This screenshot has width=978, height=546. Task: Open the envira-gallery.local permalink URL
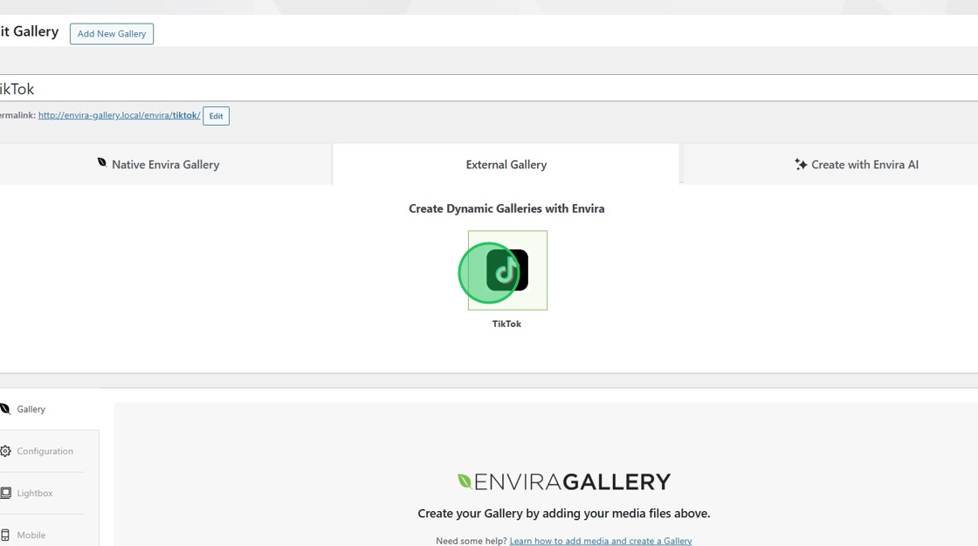click(120, 114)
